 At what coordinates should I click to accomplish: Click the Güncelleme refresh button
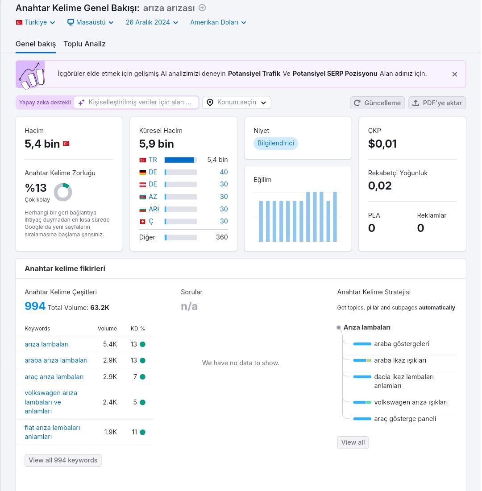point(377,103)
